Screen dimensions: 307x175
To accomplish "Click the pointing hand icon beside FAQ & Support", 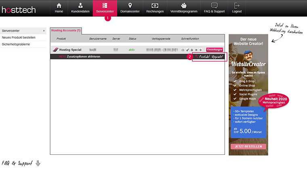I will click(38, 163).
